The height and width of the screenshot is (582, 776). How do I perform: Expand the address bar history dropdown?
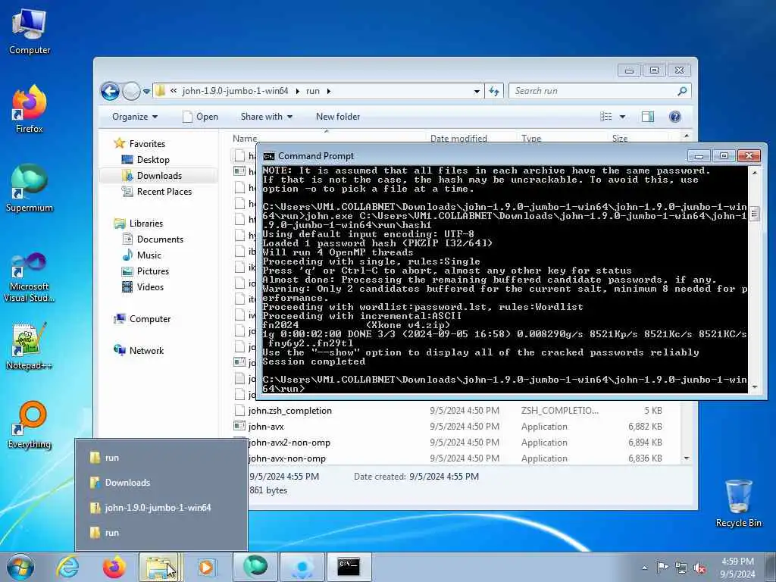(x=477, y=92)
